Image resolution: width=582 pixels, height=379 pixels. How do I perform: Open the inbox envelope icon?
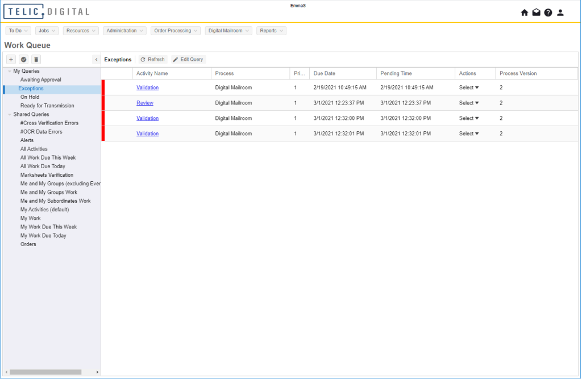point(536,12)
